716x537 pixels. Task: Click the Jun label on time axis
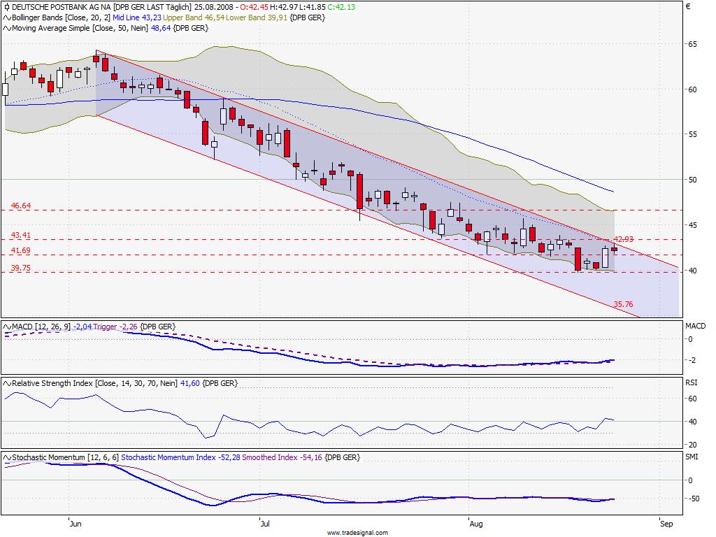tap(76, 524)
